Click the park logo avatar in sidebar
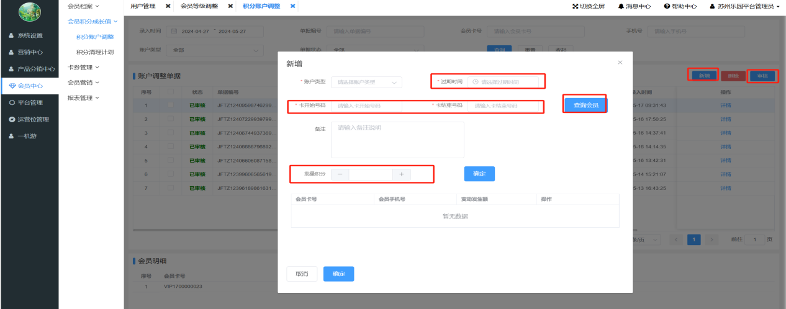This screenshot has width=786, height=309. coord(30,11)
